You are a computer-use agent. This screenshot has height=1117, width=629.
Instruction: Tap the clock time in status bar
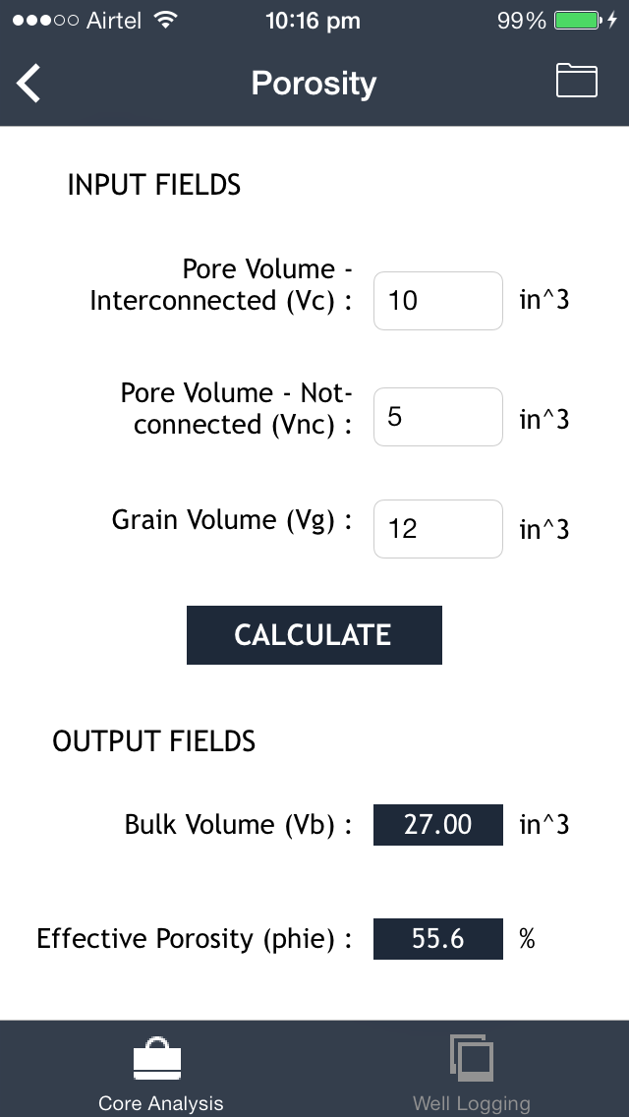[314, 21]
